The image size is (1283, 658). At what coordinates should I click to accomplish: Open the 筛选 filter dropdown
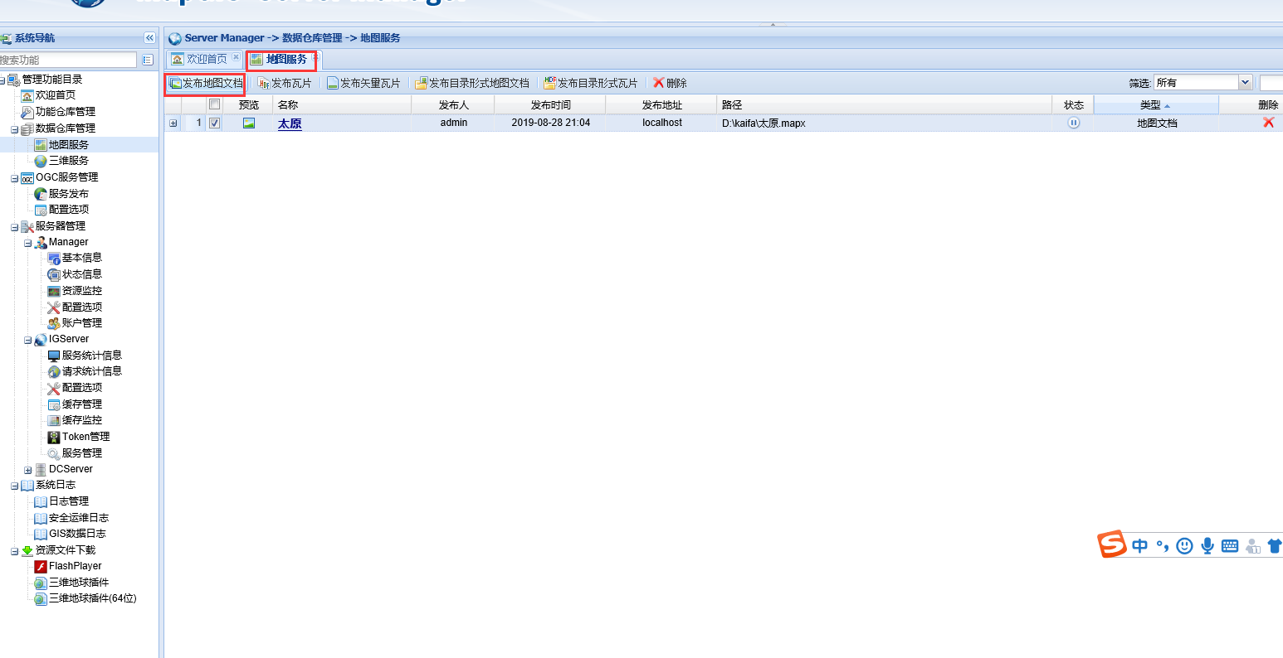click(1245, 82)
